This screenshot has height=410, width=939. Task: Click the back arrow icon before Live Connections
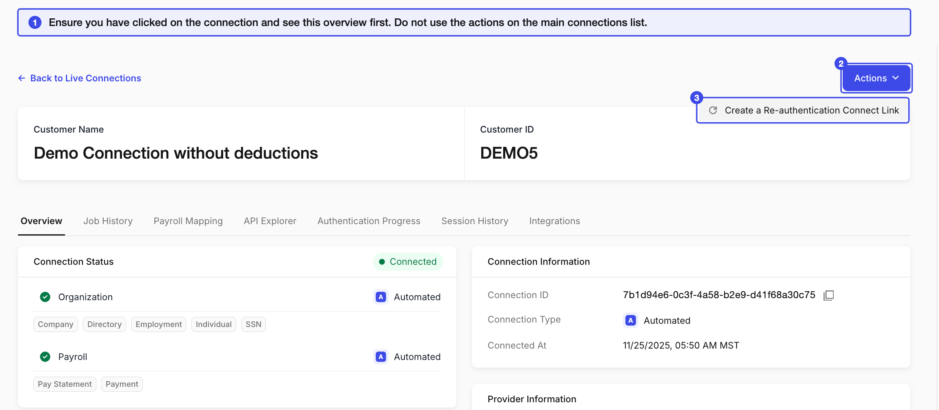(x=22, y=78)
